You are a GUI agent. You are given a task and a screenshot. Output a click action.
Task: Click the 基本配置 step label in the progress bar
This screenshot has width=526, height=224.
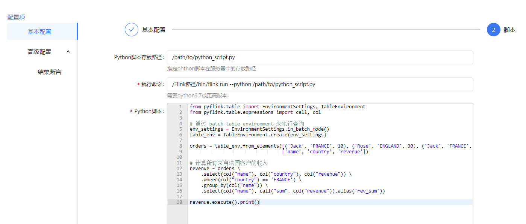coord(153,30)
